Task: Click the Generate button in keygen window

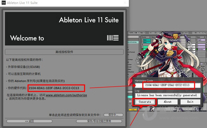Action: [x=145, y=102]
